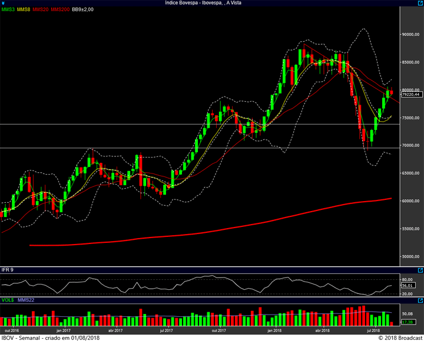Click the IFR value tag 56,01
This screenshot has width=424, height=341.
tap(408, 285)
